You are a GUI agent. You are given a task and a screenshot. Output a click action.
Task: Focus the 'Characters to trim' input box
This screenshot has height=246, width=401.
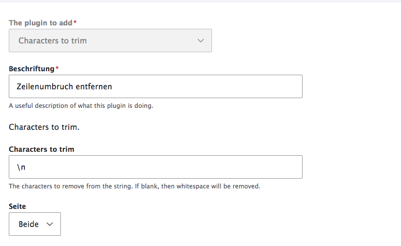tap(155, 167)
